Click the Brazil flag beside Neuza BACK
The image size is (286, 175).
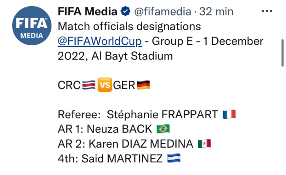click(x=163, y=129)
